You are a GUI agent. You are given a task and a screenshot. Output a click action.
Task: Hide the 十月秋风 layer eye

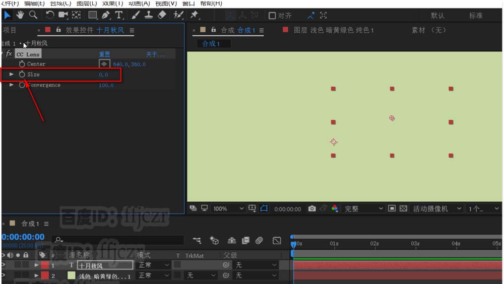click(3, 265)
